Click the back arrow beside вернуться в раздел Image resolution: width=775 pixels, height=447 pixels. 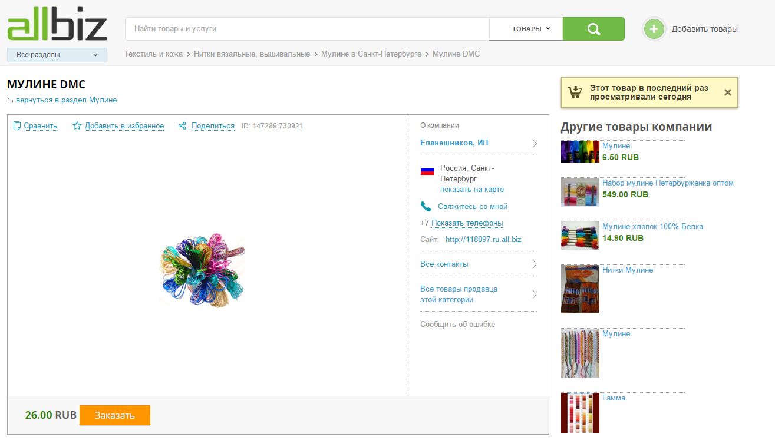(x=10, y=100)
